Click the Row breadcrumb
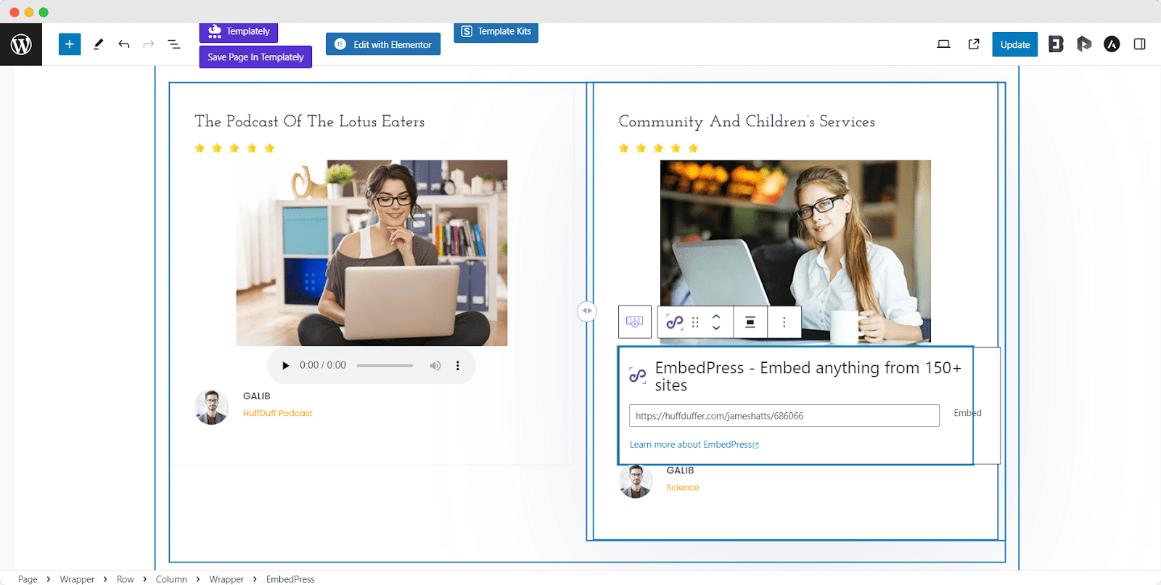 [x=126, y=579]
